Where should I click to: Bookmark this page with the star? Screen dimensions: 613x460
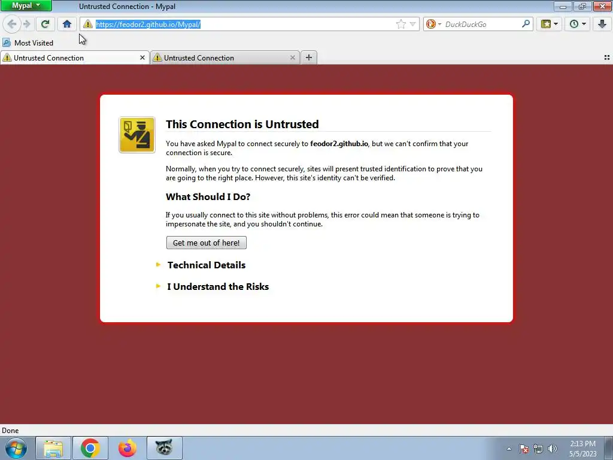point(400,24)
